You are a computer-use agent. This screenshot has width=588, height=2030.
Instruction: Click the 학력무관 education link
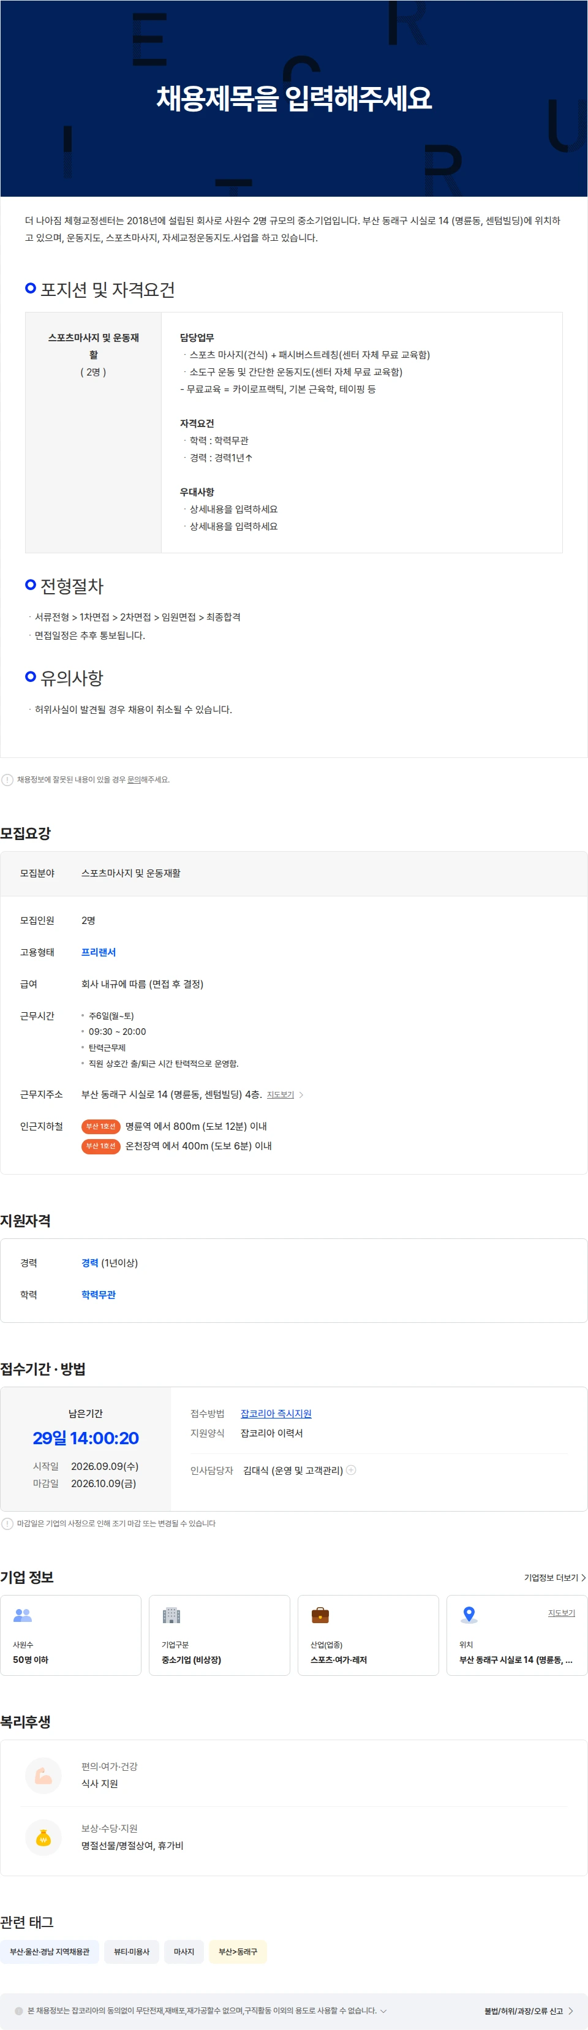(x=99, y=1295)
